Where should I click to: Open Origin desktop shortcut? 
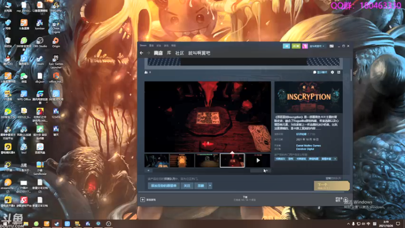[56, 43]
